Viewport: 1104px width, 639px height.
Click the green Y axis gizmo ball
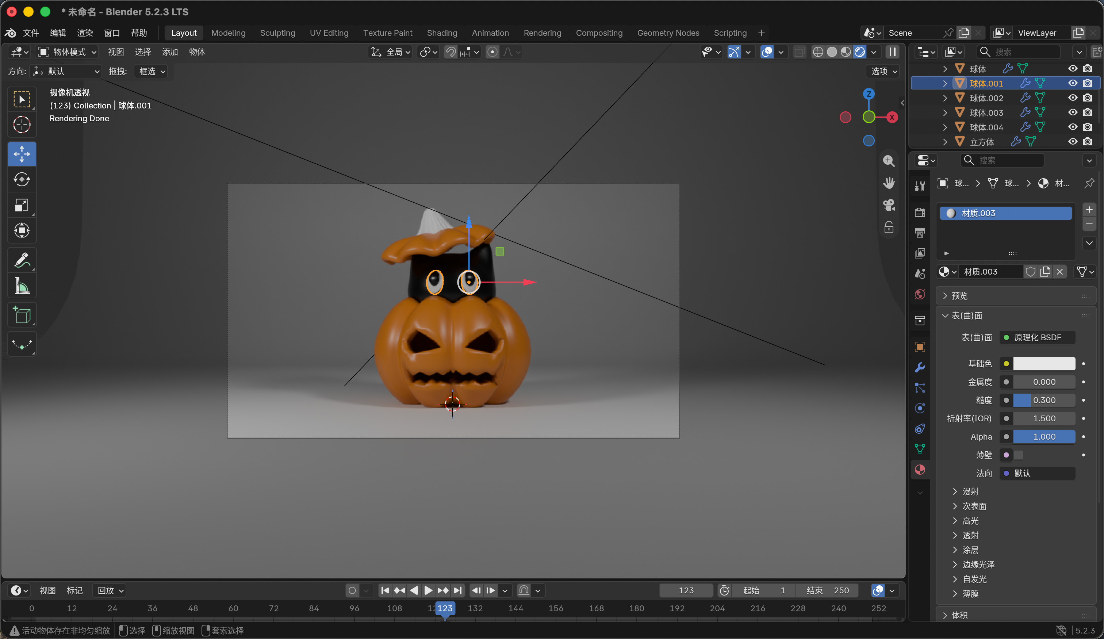(868, 117)
